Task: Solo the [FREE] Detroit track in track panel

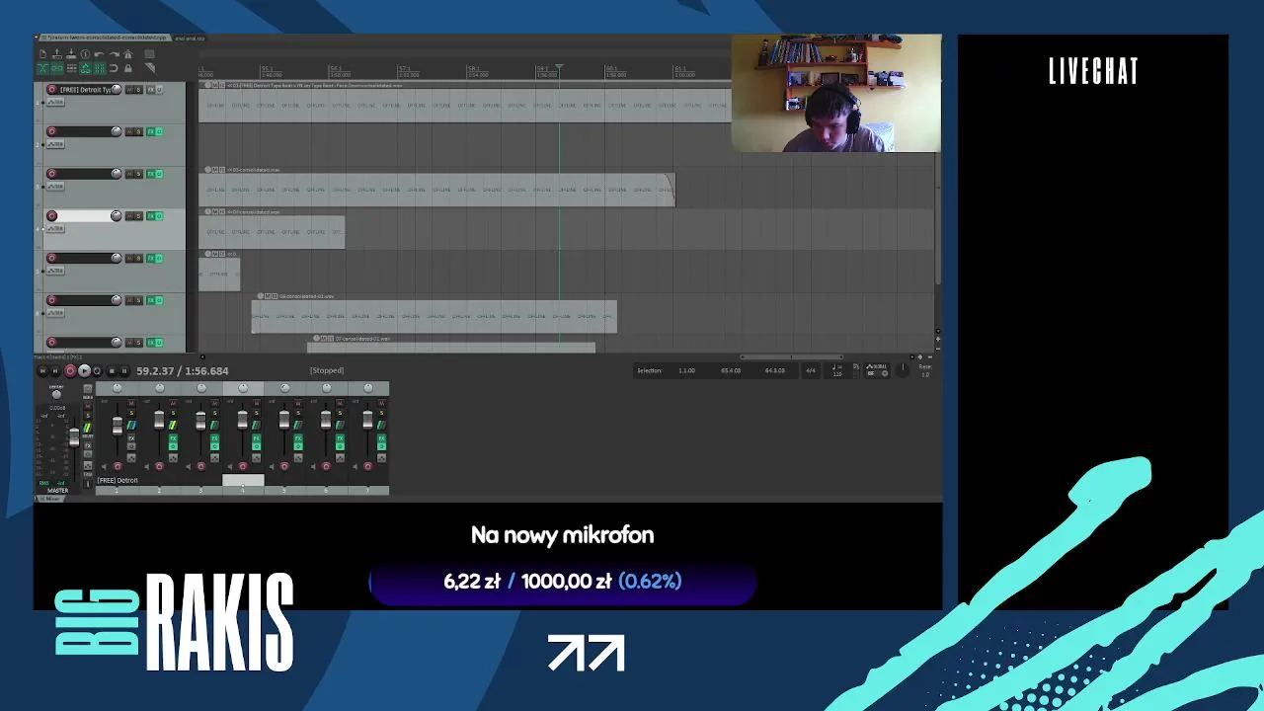Action: pos(138,90)
